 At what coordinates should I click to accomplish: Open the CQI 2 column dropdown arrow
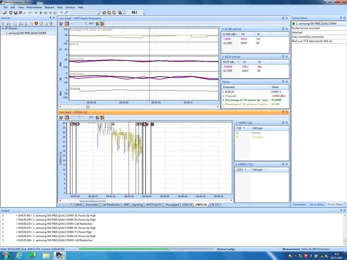[246, 170]
